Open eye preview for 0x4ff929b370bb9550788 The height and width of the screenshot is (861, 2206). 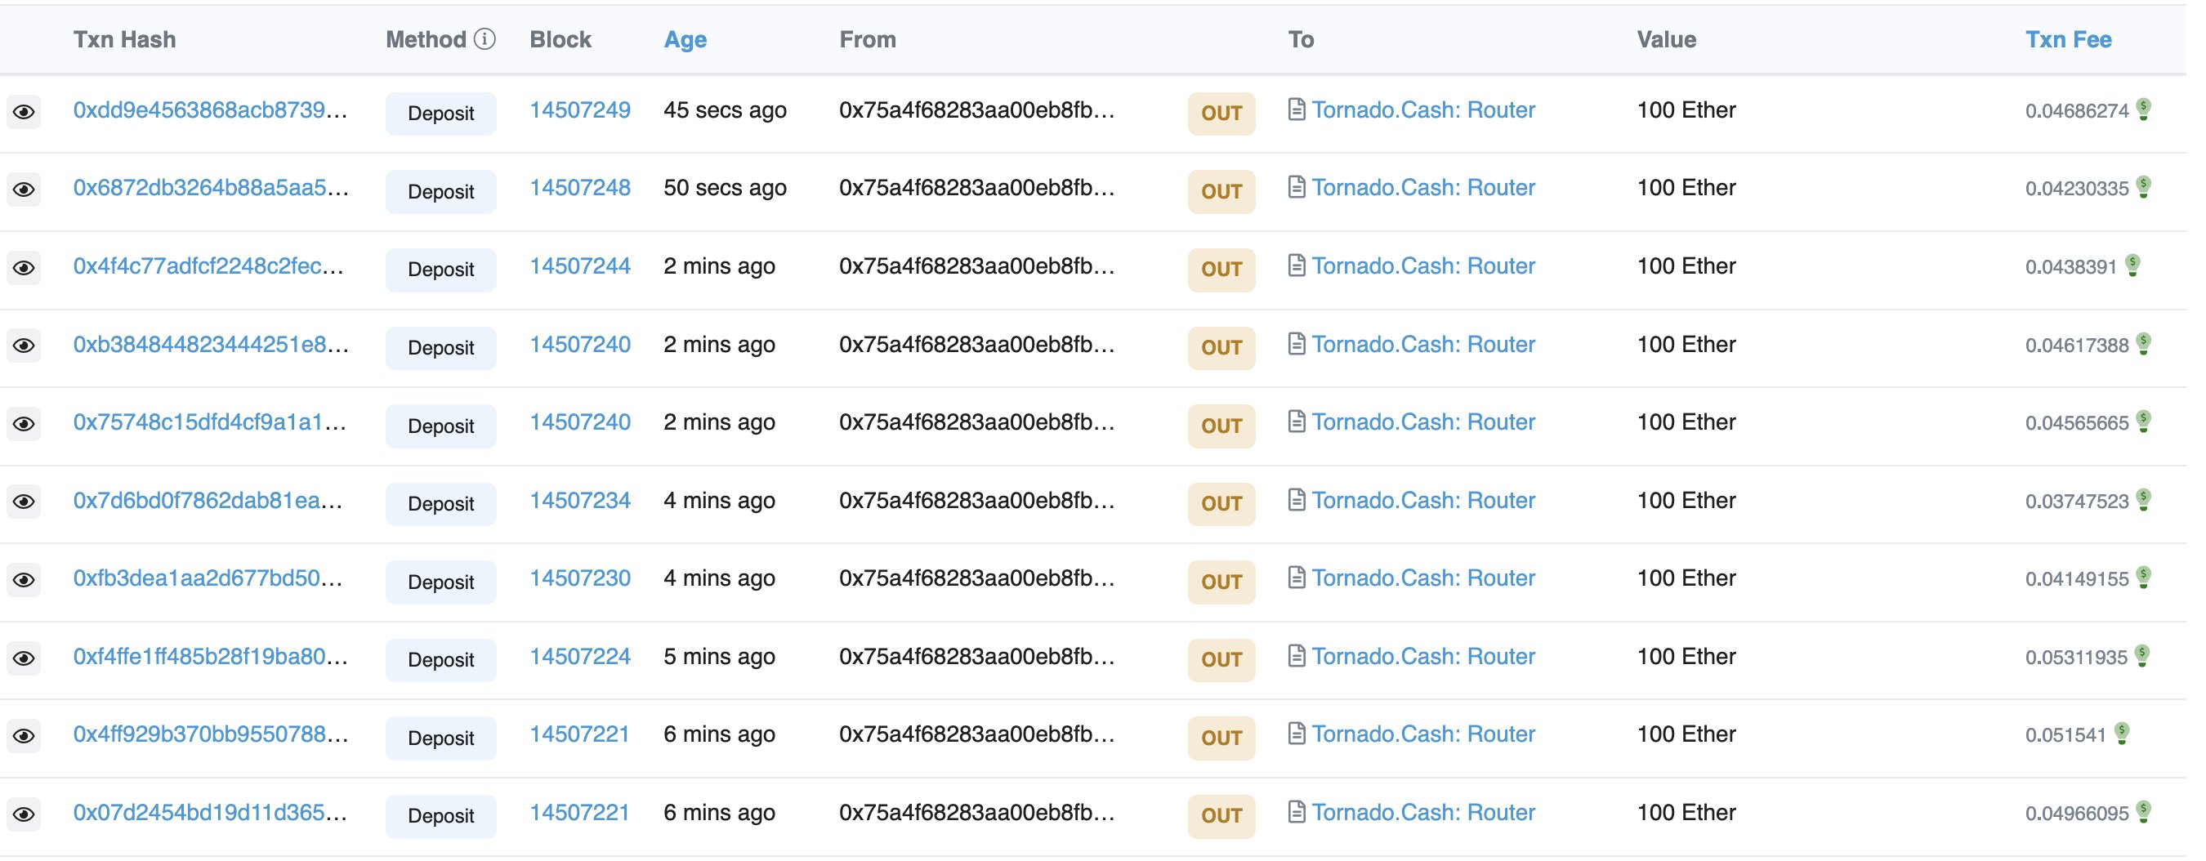pos(24,738)
